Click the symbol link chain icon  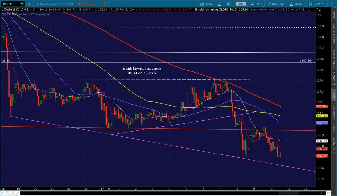coord(29,4)
